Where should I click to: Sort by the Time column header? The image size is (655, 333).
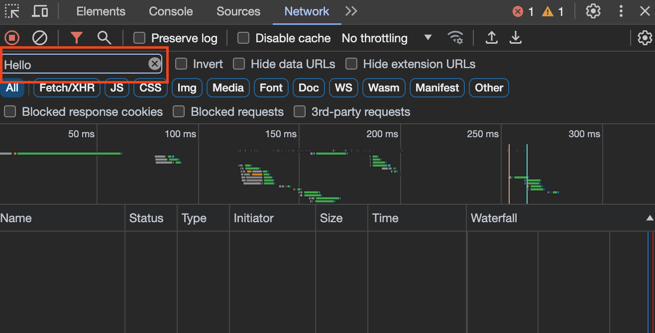417,218
